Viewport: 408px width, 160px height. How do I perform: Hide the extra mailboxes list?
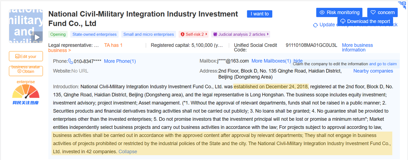tap(298, 61)
